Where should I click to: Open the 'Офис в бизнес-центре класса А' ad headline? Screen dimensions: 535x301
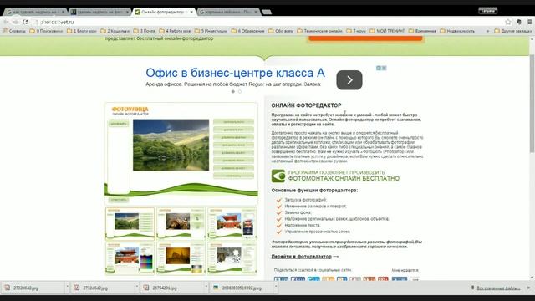[x=235, y=73]
